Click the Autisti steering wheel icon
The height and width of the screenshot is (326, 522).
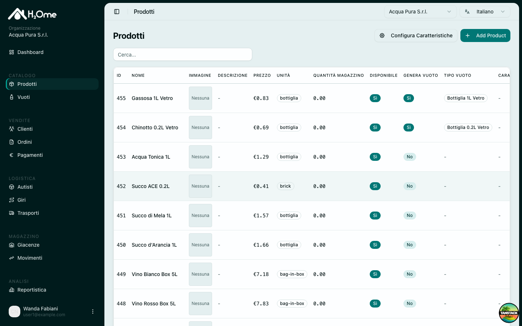tap(12, 187)
